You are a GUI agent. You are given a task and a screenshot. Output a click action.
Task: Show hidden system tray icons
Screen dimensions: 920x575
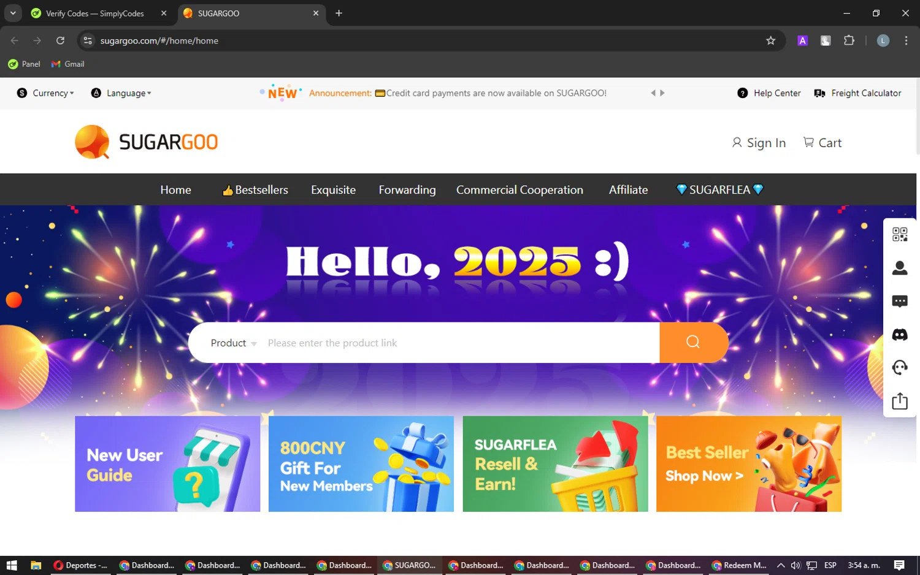coord(780,565)
